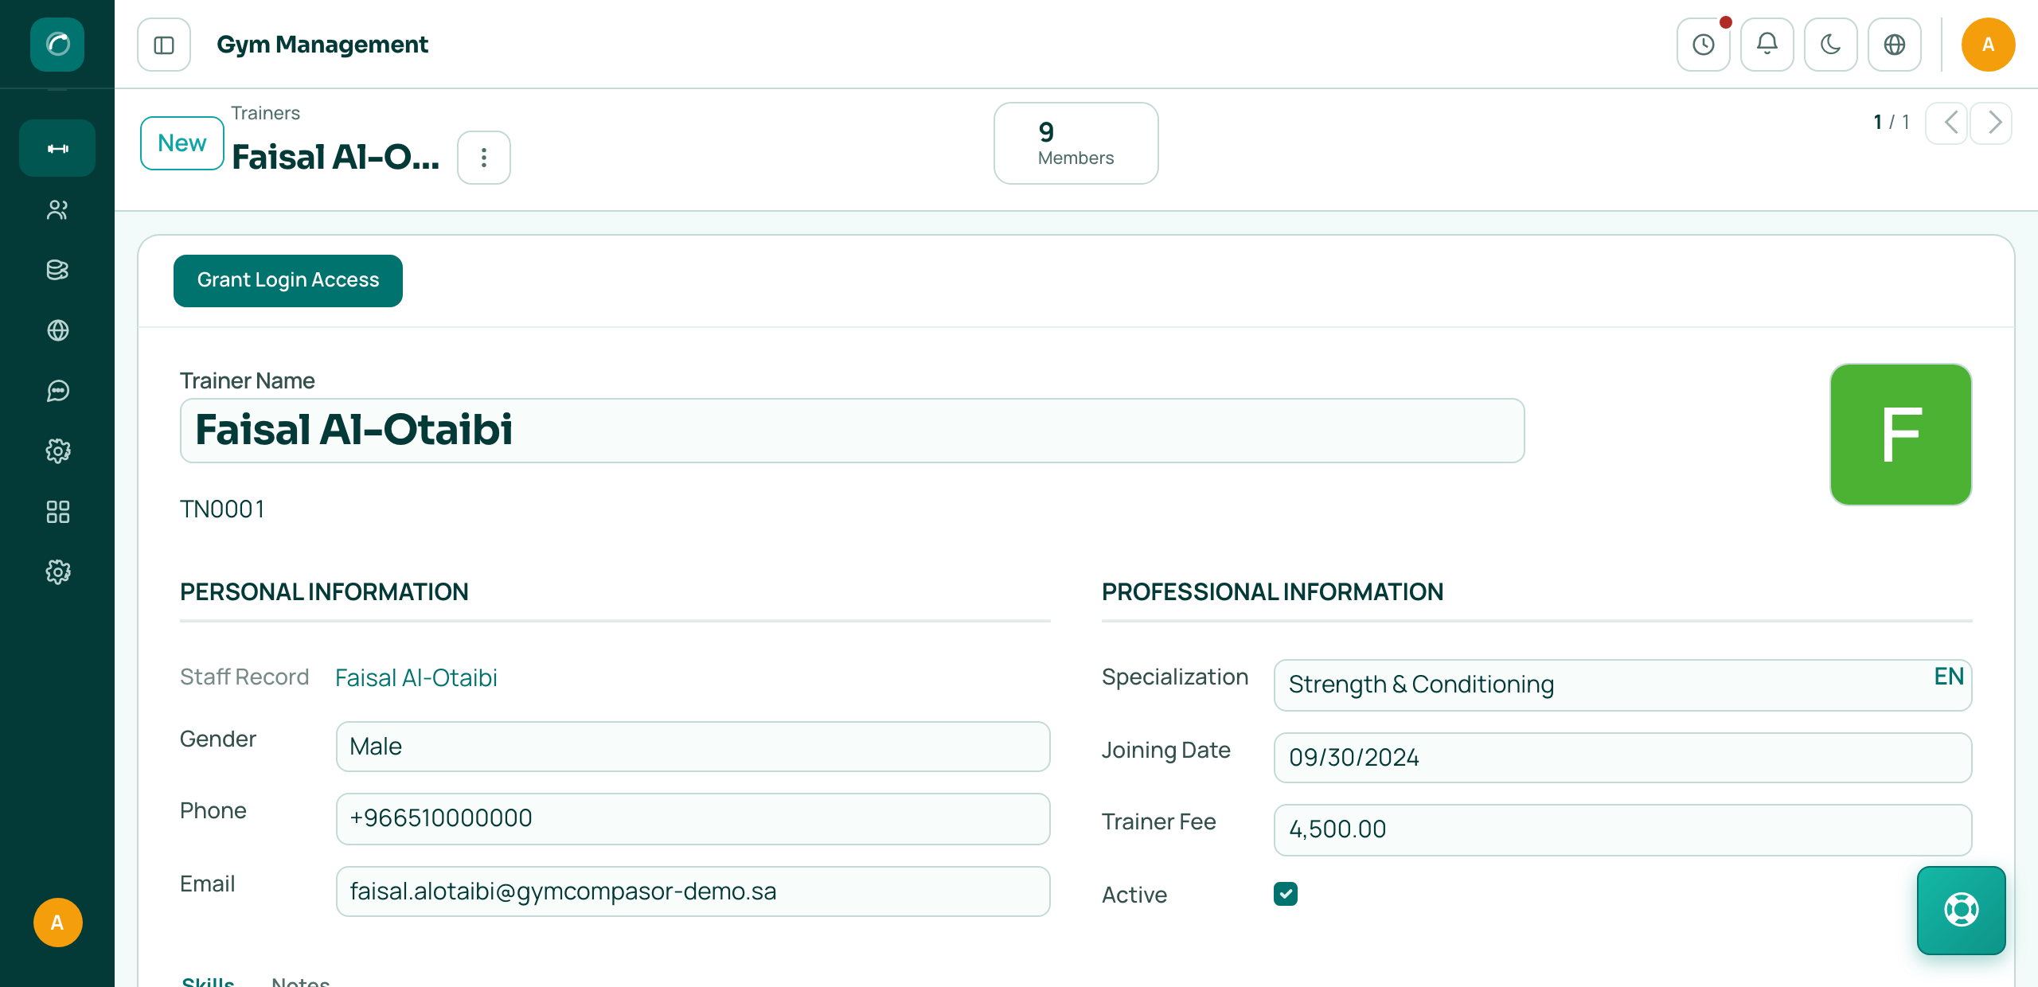Image resolution: width=2038 pixels, height=987 pixels.
Task: Open the Joining Date field
Action: (x=1622, y=758)
